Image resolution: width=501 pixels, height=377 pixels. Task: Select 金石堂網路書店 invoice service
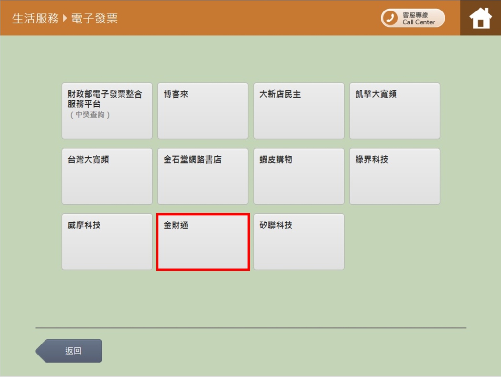202,176
